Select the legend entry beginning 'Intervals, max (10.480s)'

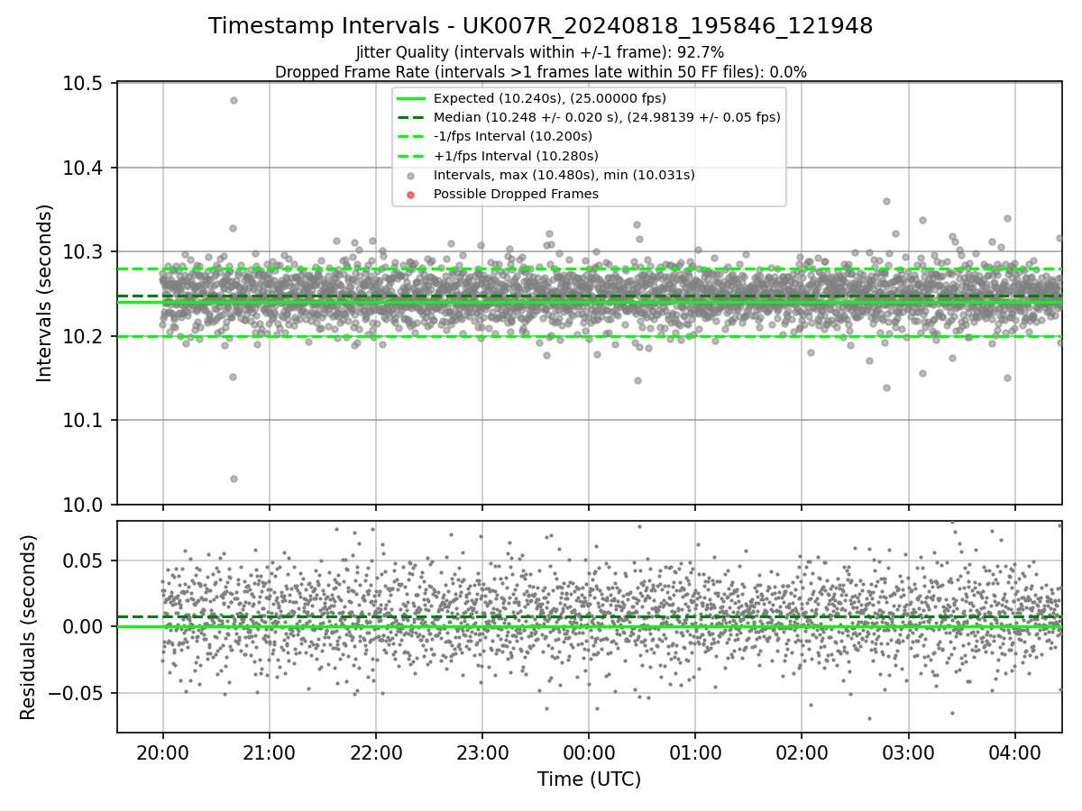point(564,175)
